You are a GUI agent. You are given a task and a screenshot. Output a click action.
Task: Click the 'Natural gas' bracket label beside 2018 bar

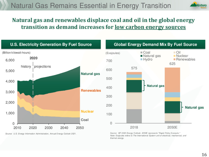click(x=155, y=86)
